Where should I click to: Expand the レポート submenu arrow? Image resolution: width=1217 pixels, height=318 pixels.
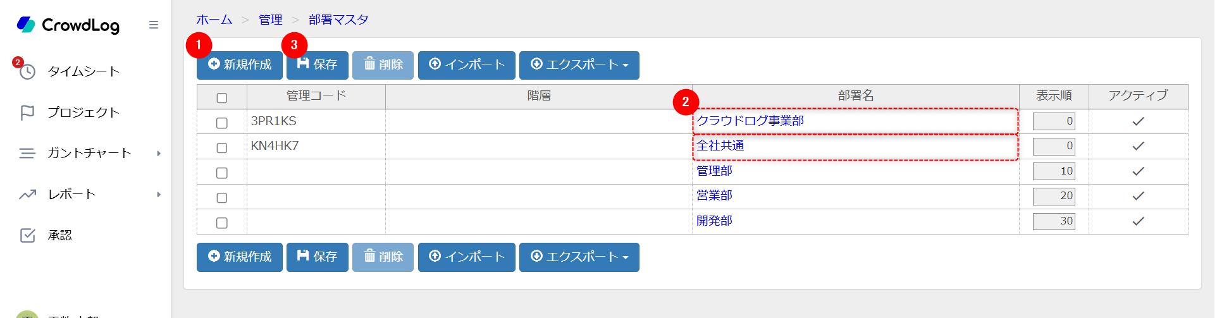159,194
